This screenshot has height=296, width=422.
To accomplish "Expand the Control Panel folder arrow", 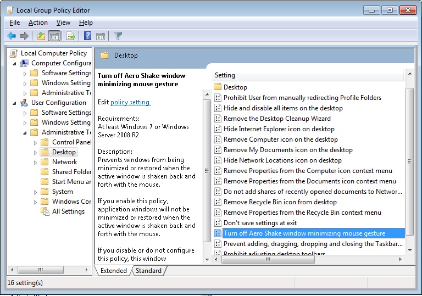I will point(35,142).
